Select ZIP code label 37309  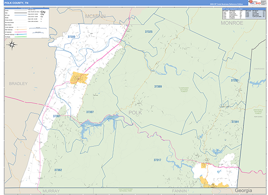coord(71,37)
